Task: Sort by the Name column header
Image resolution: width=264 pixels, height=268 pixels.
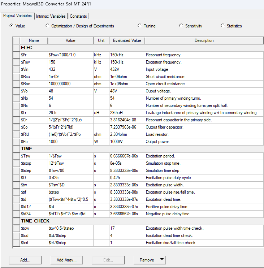Action: click(x=34, y=40)
